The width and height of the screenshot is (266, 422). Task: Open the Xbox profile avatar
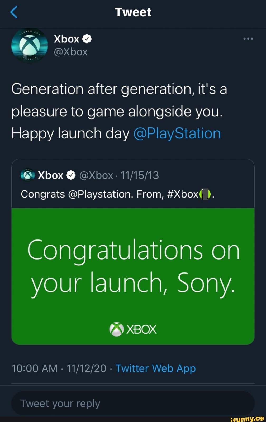click(x=29, y=46)
